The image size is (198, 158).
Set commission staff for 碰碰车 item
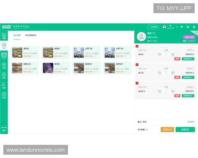click(188, 59)
